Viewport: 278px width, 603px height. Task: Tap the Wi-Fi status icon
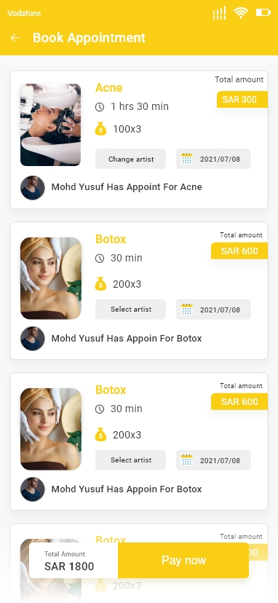click(241, 13)
